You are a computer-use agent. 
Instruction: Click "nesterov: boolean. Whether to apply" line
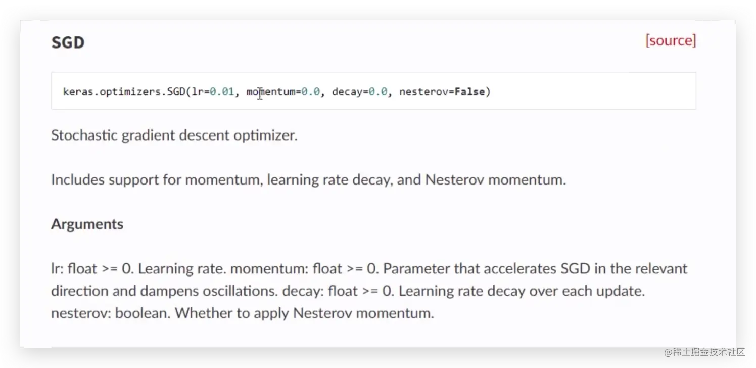click(243, 313)
